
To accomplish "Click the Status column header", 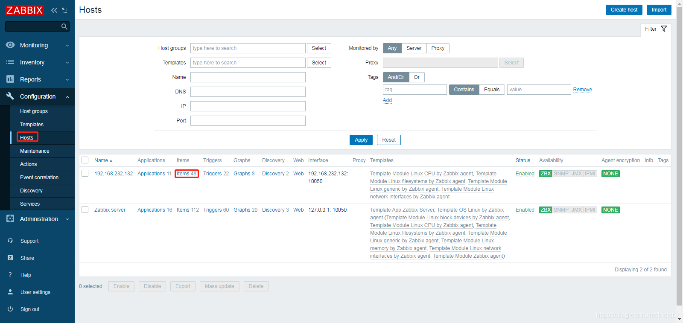I will pos(523,160).
